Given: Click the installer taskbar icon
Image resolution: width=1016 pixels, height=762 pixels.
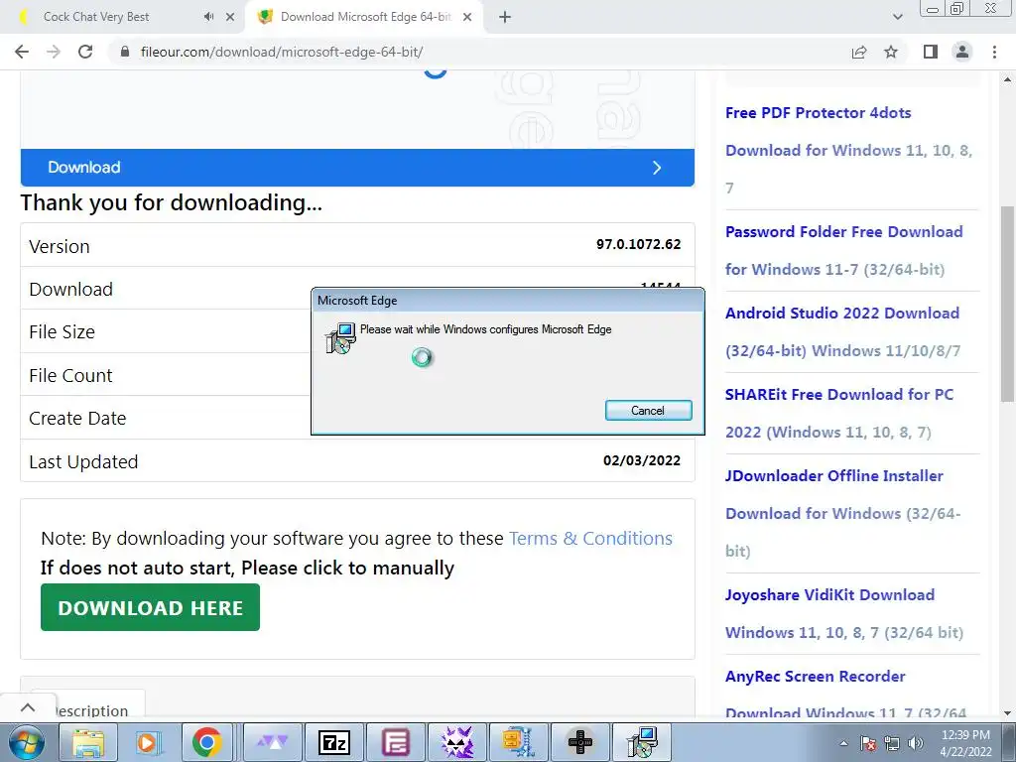Looking at the screenshot, I should pos(642,742).
